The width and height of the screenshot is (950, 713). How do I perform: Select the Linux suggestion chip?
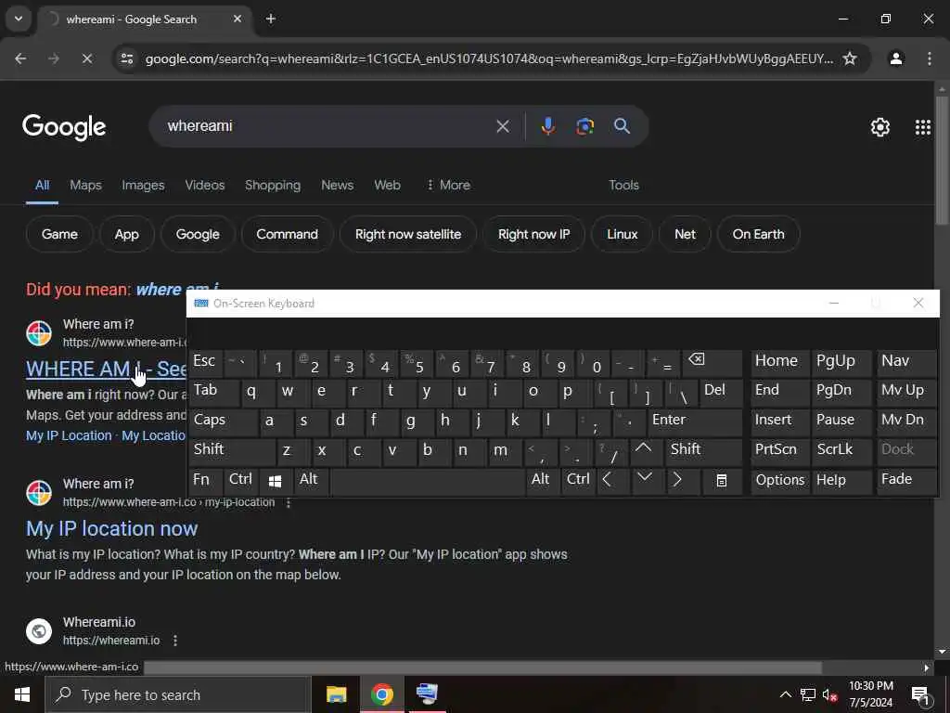pyautogui.click(x=623, y=234)
